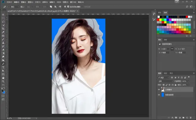Select the Dodge tool
Viewport: 196px width, 120px height.
(x=3, y=60)
